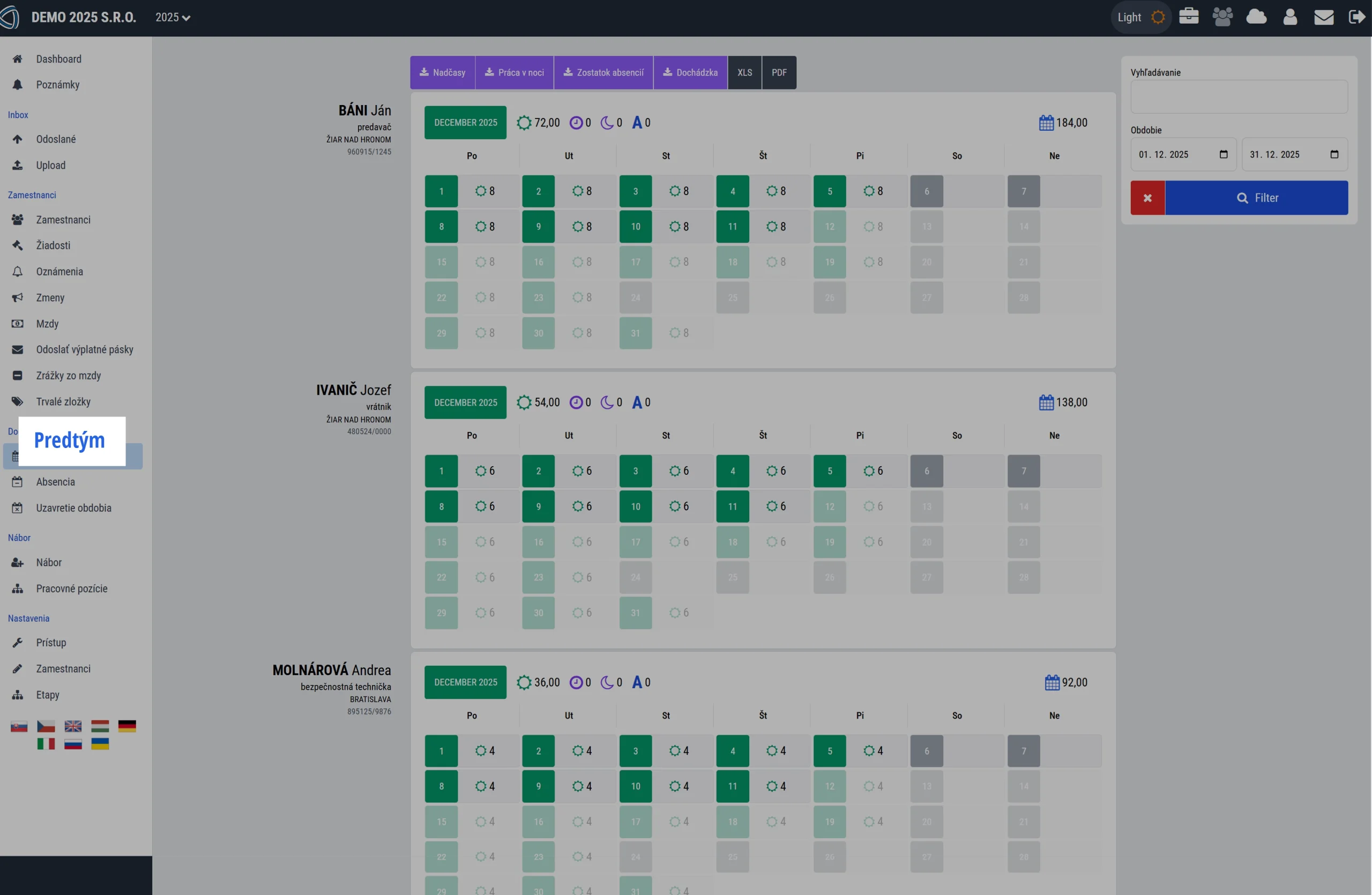Click the red clear filter X button
Image resolution: width=1372 pixels, height=895 pixels.
pyautogui.click(x=1147, y=198)
